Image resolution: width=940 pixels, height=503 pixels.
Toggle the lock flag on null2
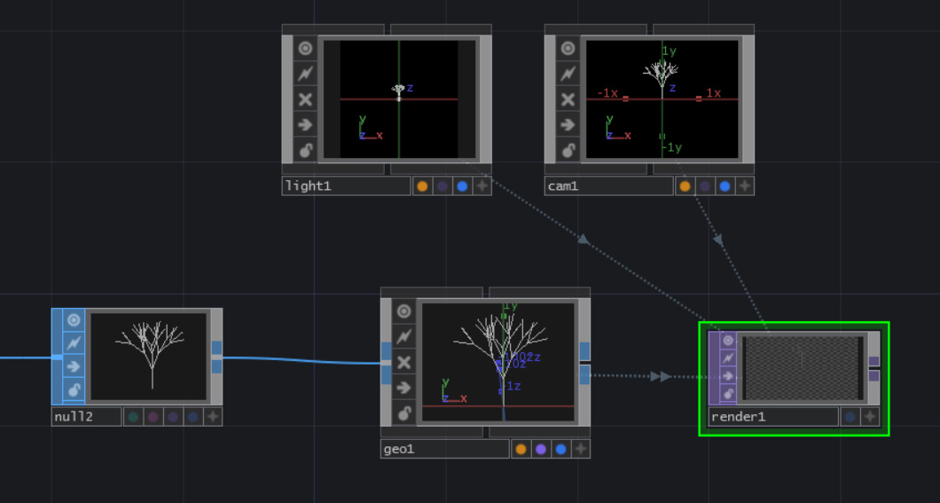point(74,389)
